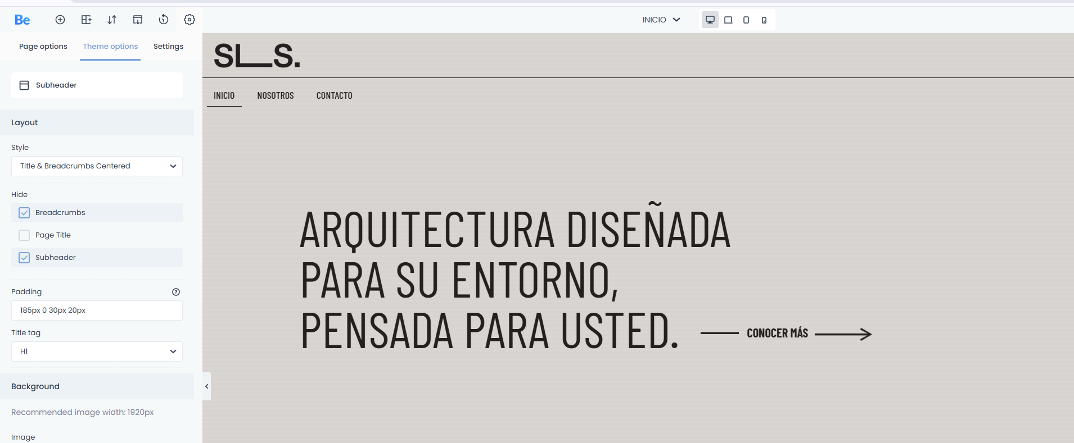Check the Page Title hide checkbox

24,235
